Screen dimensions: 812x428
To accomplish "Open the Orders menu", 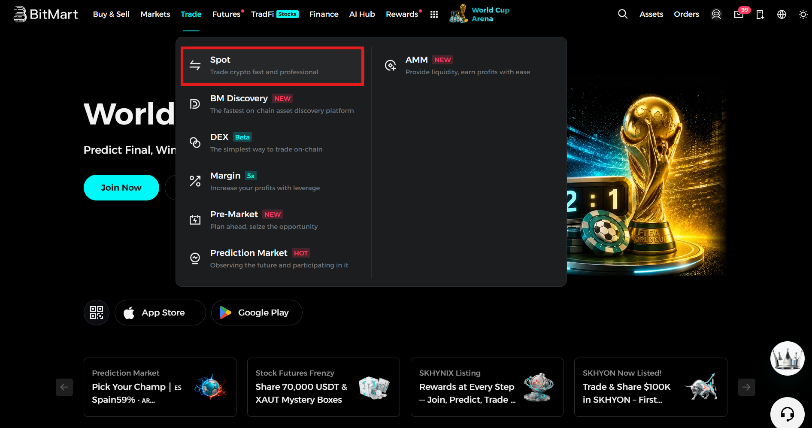I will (x=686, y=14).
